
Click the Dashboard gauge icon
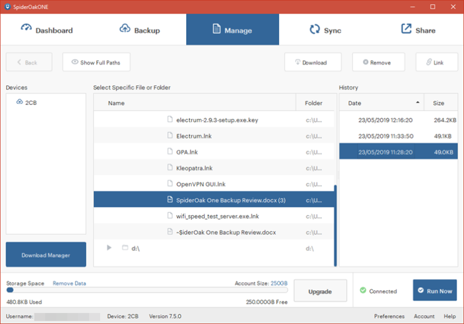click(26, 28)
